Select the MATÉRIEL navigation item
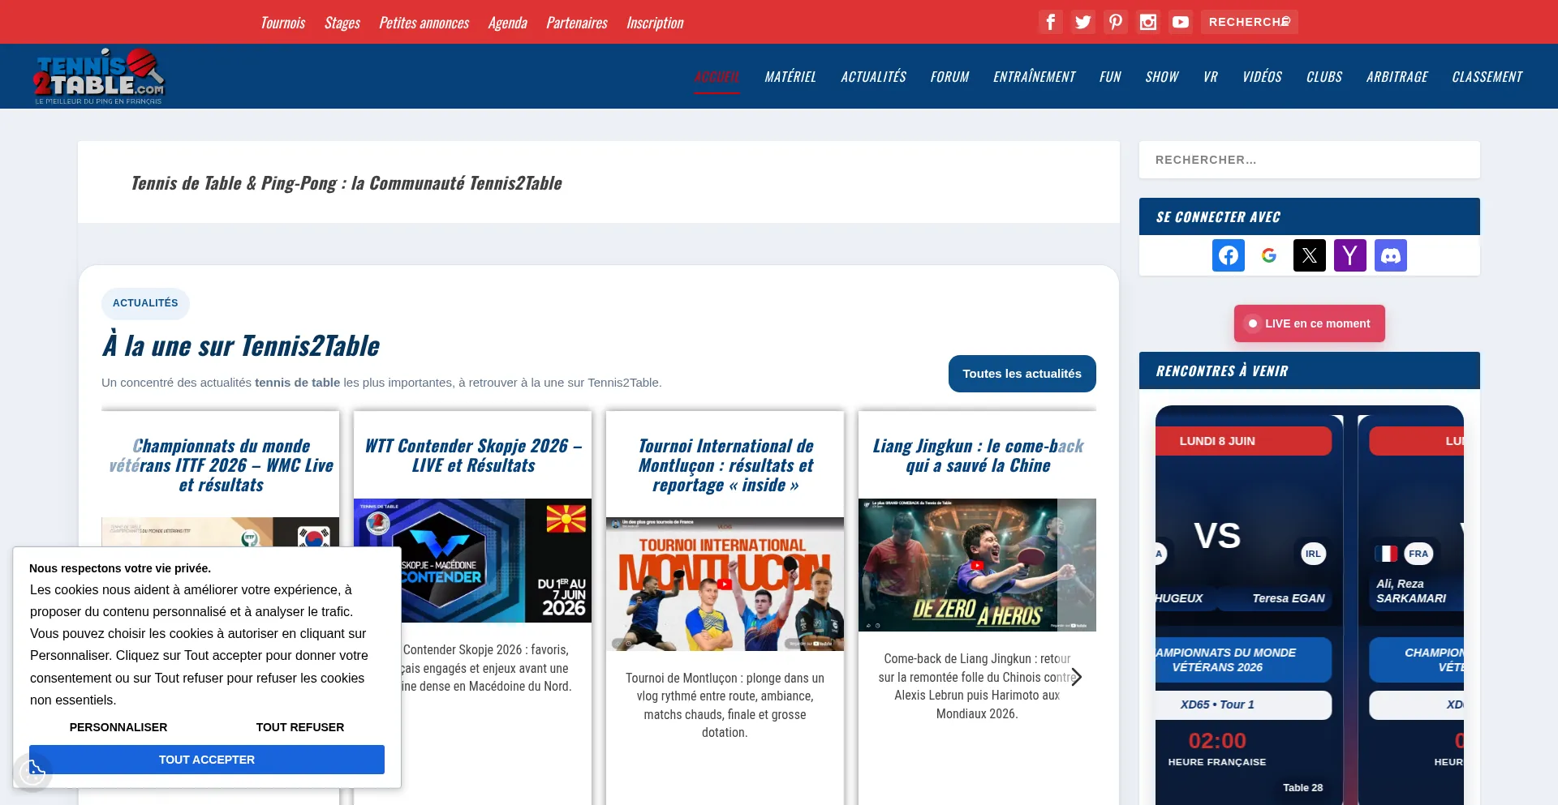1558x805 pixels. tap(790, 77)
